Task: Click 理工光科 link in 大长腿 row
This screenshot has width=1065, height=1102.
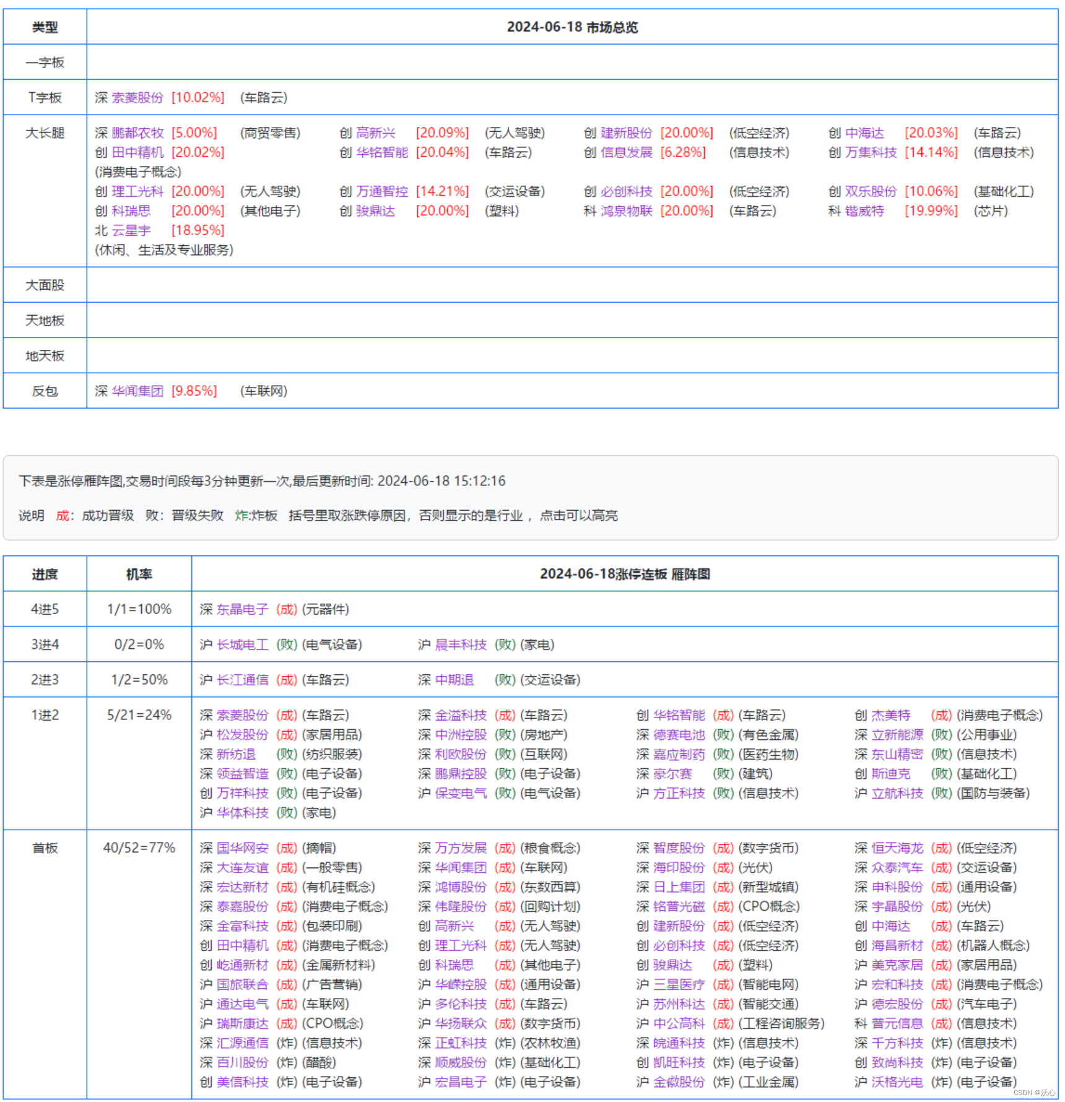Action: (137, 191)
